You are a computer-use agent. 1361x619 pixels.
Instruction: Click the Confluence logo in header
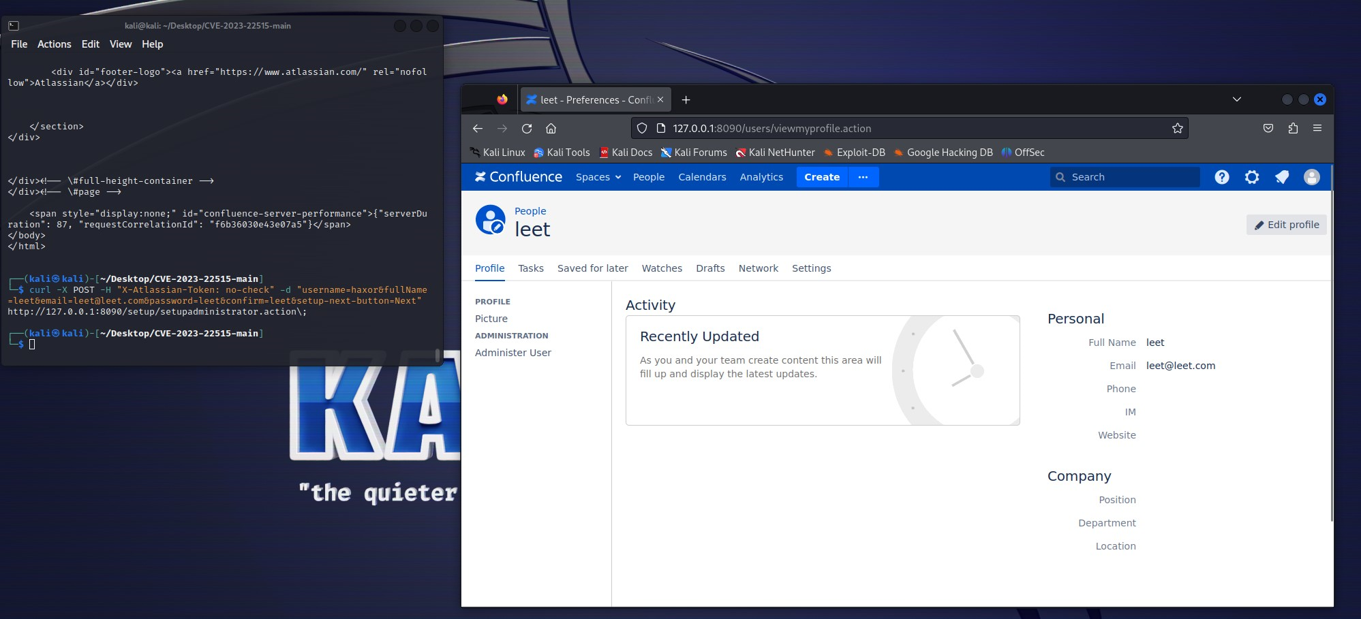pyautogui.click(x=518, y=177)
